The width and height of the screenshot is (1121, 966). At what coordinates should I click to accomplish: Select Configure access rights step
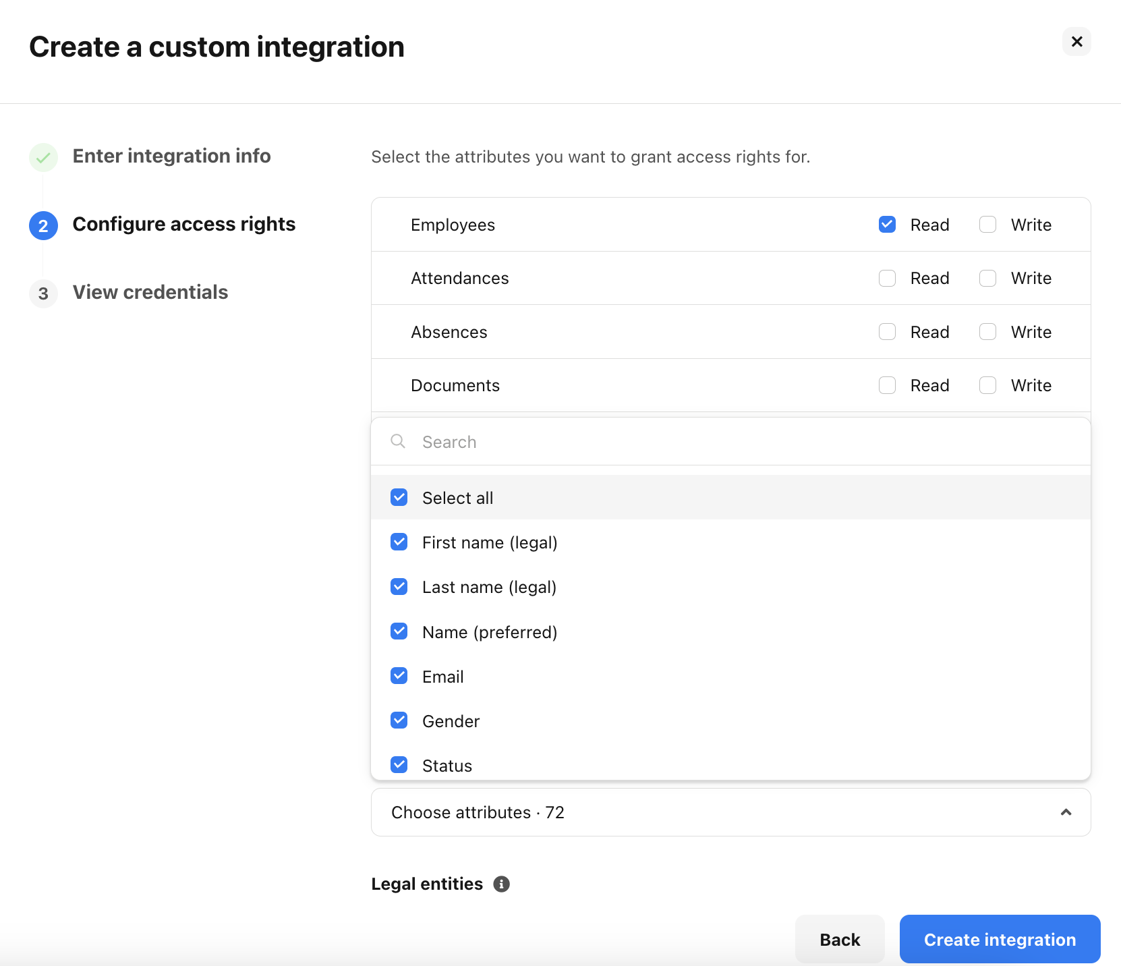183,224
